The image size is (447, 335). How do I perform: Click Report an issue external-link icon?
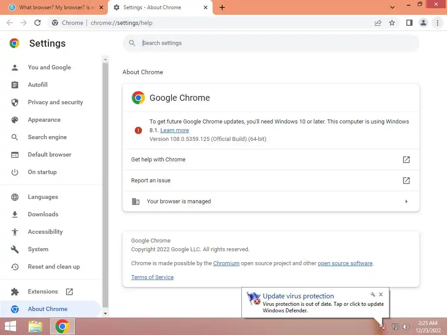[x=406, y=180]
